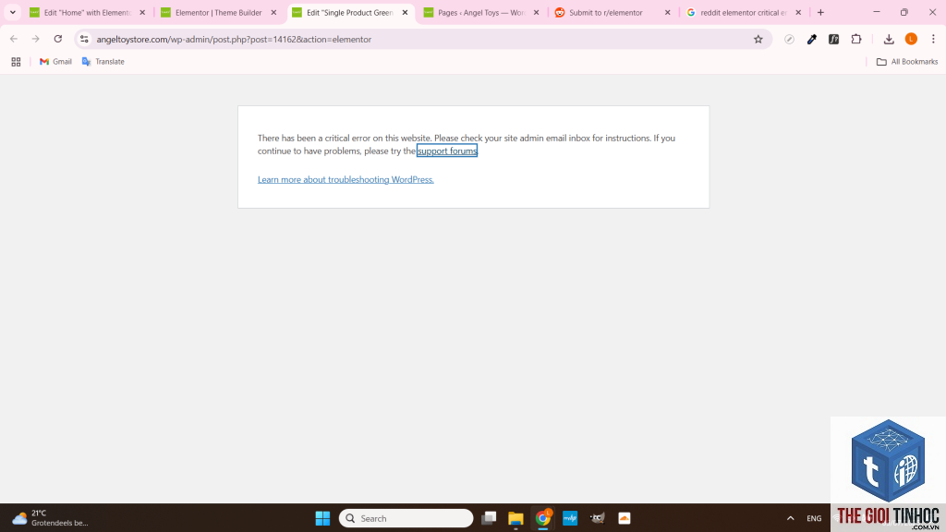
Task: Open the GIMP icon in the taskbar
Action: (598, 518)
